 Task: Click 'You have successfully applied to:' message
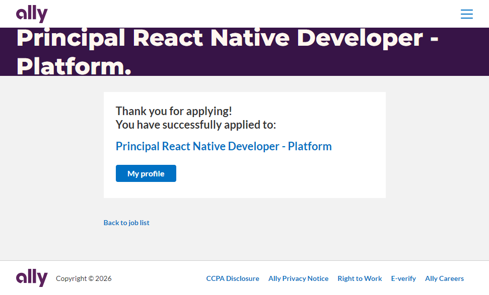pos(196,125)
